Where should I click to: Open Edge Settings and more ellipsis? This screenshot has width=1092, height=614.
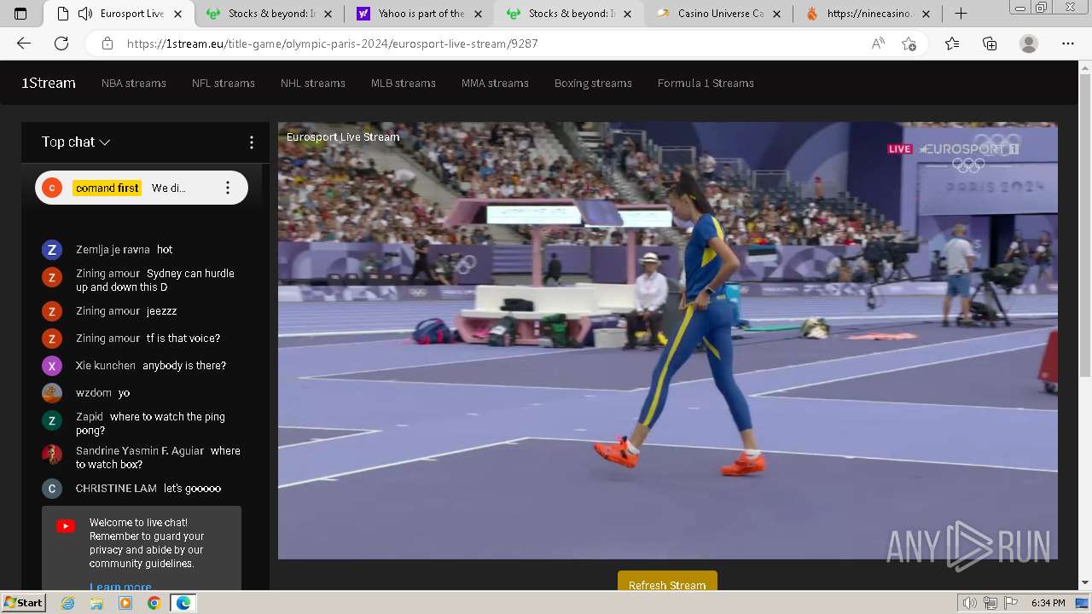click(x=1068, y=43)
